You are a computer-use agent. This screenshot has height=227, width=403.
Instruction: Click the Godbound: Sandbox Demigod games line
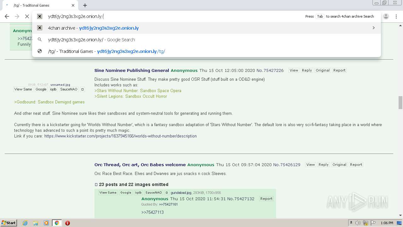pyautogui.click(x=49, y=102)
